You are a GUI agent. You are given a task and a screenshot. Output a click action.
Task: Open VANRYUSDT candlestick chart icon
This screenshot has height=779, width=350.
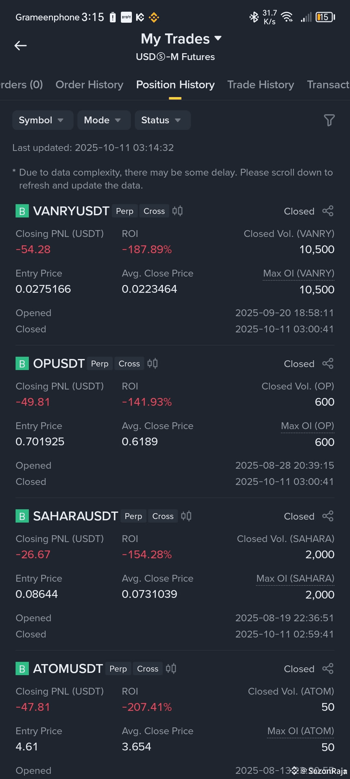tap(177, 211)
